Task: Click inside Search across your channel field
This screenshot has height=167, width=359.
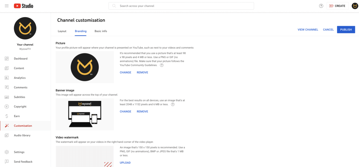Action: pos(181,6)
